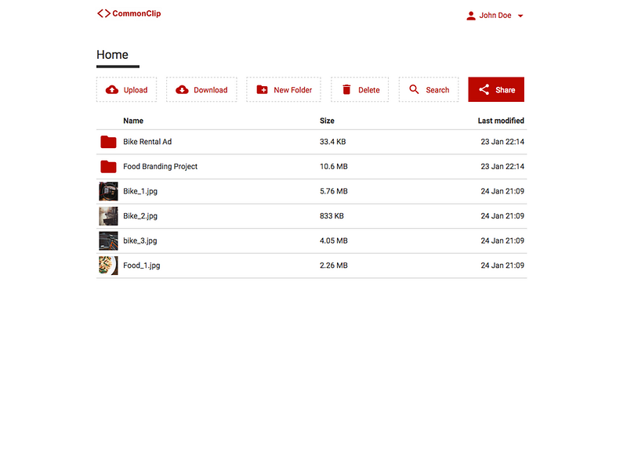
Task: Click the Search magnifier icon
Action: pyautogui.click(x=414, y=89)
